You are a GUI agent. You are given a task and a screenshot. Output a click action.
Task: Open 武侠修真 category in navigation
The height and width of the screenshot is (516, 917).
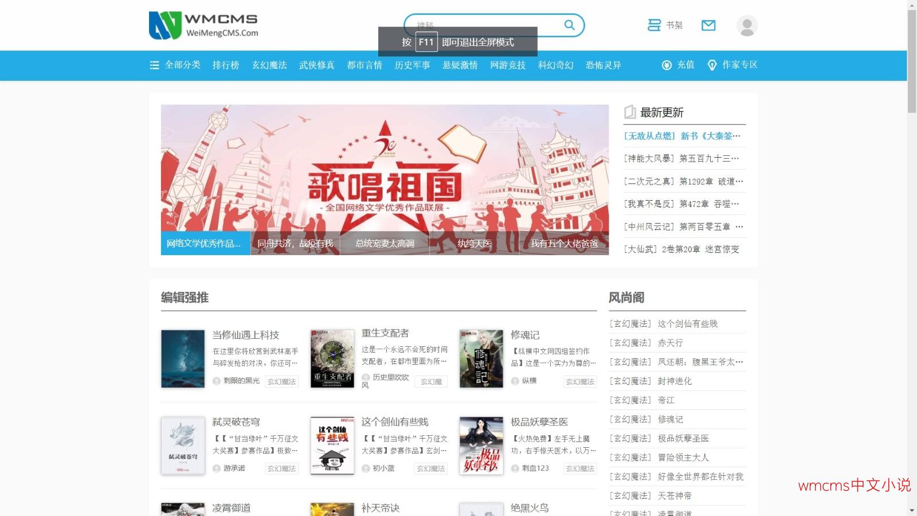click(x=317, y=65)
